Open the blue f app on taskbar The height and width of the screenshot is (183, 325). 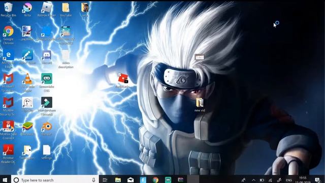point(143,180)
